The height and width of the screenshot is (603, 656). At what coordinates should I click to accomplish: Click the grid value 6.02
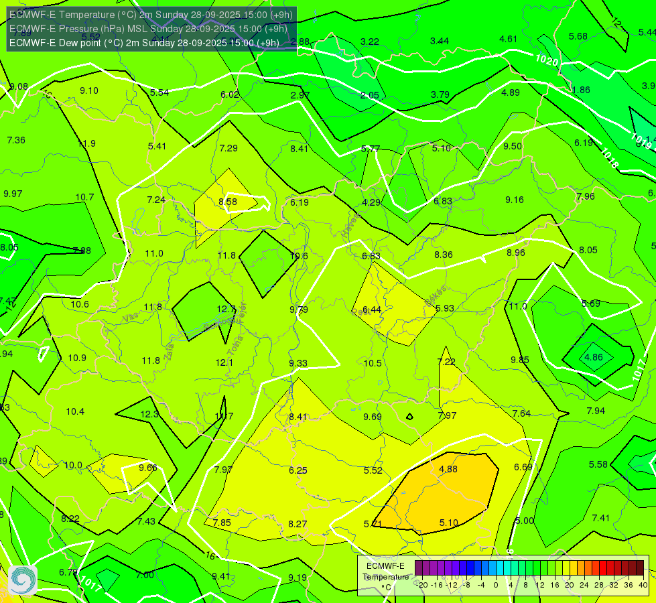point(230,94)
